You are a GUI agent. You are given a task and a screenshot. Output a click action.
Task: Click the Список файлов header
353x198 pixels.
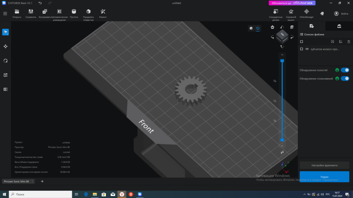pos(314,34)
